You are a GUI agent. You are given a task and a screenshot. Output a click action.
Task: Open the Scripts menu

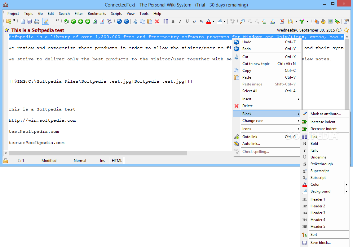click(116, 14)
